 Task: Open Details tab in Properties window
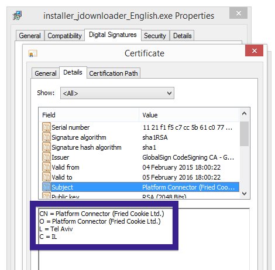[183, 36]
